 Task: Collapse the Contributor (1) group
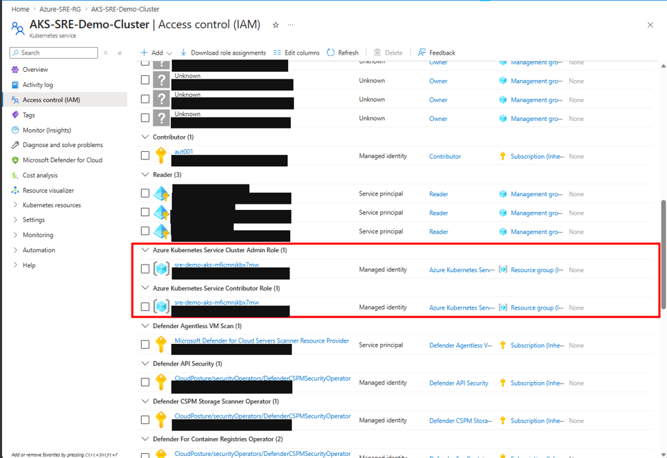pos(145,137)
